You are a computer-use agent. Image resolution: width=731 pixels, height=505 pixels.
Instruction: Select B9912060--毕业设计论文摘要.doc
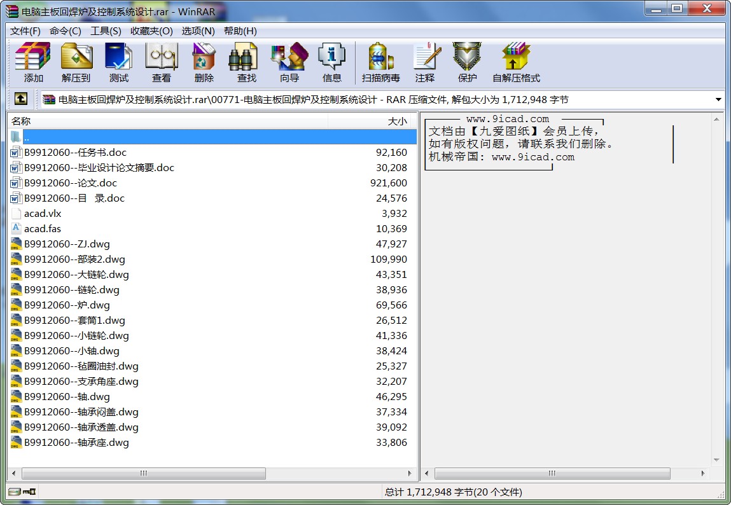99,168
